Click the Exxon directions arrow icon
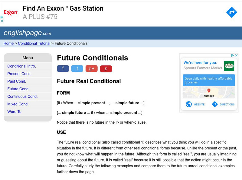The height and width of the screenshot is (180, 242). 231,12
